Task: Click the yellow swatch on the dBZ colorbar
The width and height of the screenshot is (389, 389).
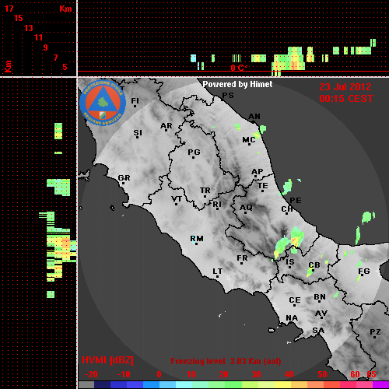Action: [x=282, y=384]
